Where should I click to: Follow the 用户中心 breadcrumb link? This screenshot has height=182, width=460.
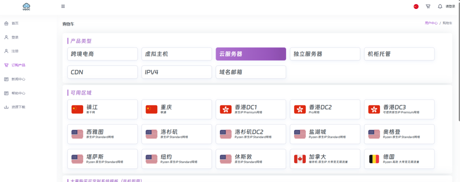click(x=431, y=22)
